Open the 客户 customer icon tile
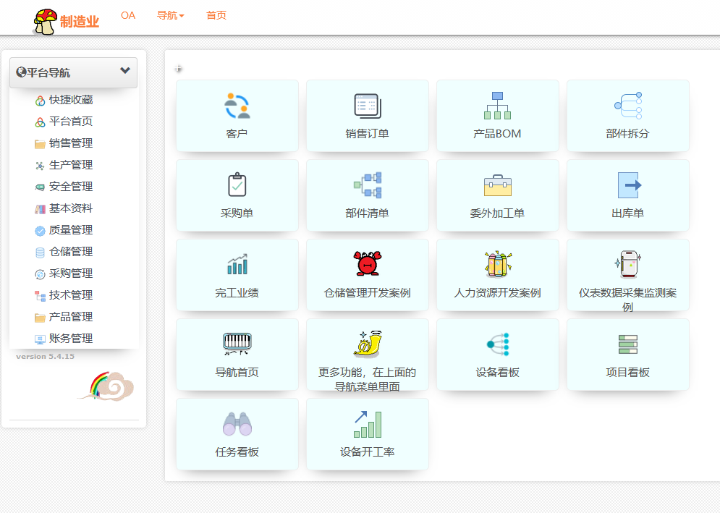Viewport: 720px width, 513px height. [x=237, y=106]
